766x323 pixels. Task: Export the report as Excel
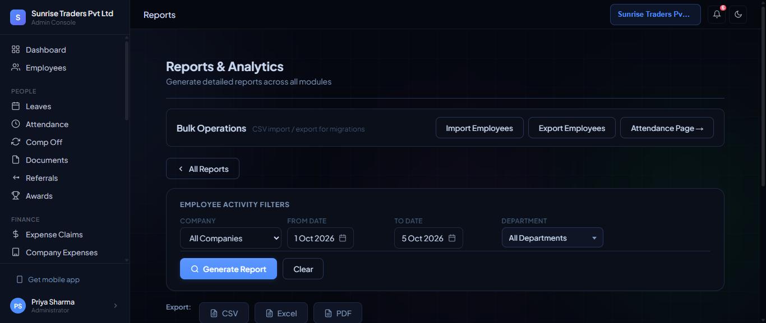(281, 313)
